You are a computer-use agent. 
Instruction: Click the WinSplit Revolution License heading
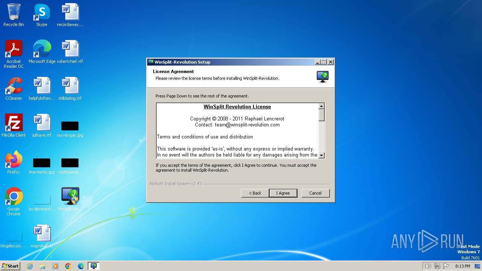tap(237, 107)
